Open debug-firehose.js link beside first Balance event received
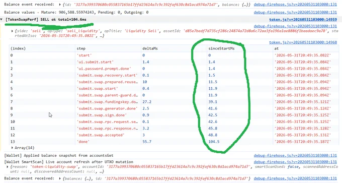 pyautogui.click(x=295, y=5)
